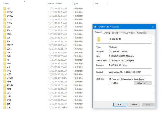Click the Ffr folder icon
This screenshot has height=136, width=168.
tap(4, 60)
